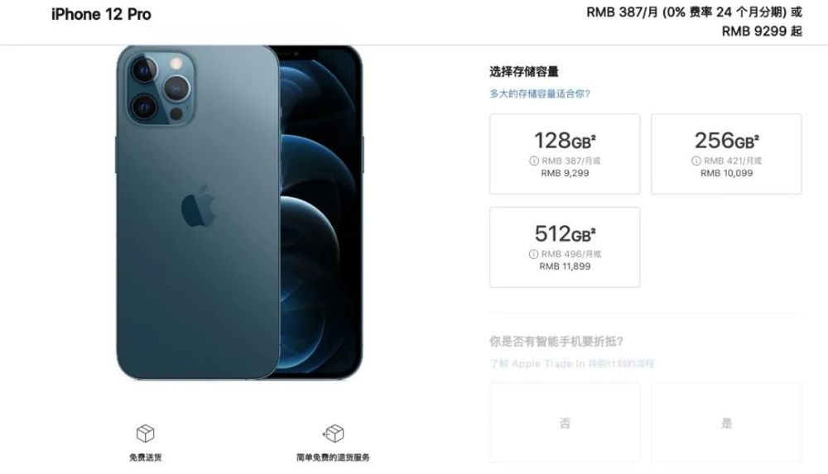This screenshot has height=474, width=828.
Task: Click the 简单免费的退货服务 label
Action: click(333, 457)
